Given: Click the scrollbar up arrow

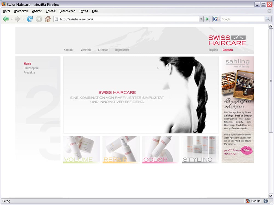Looking at the screenshot, I should click(270, 26).
